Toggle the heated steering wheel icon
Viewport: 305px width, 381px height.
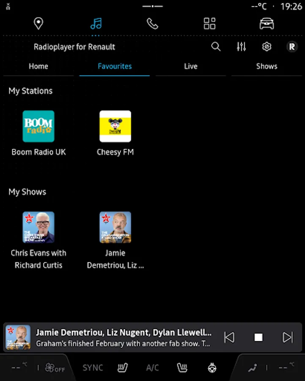point(212,367)
